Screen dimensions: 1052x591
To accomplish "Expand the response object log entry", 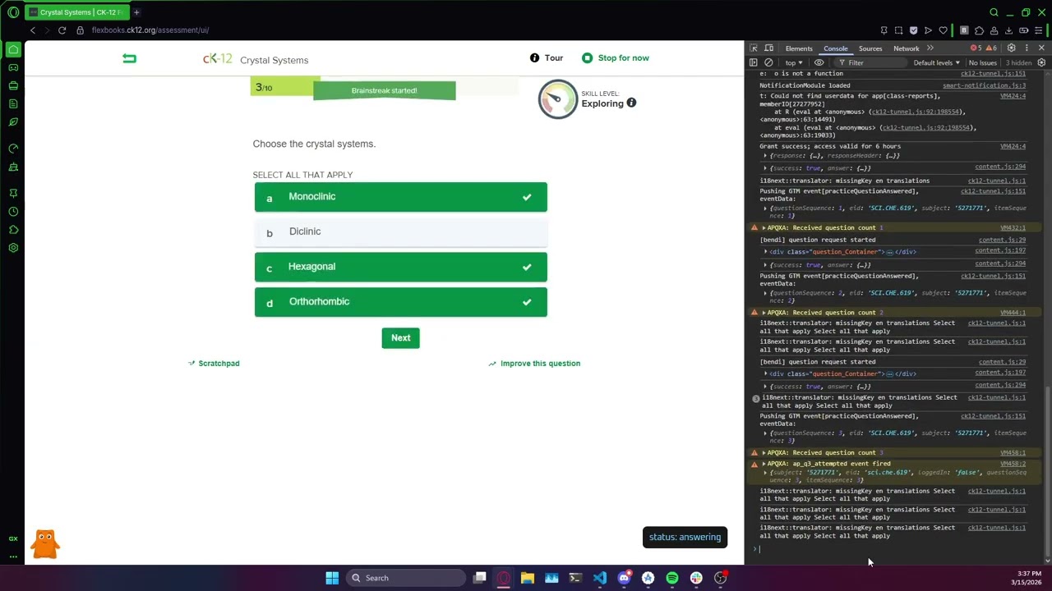I will pyautogui.click(x=765, y=156).
